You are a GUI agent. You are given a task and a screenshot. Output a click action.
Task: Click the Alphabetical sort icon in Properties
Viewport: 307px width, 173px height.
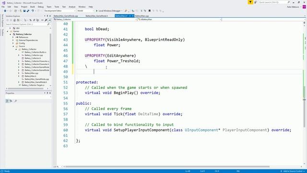pos(11,101)
